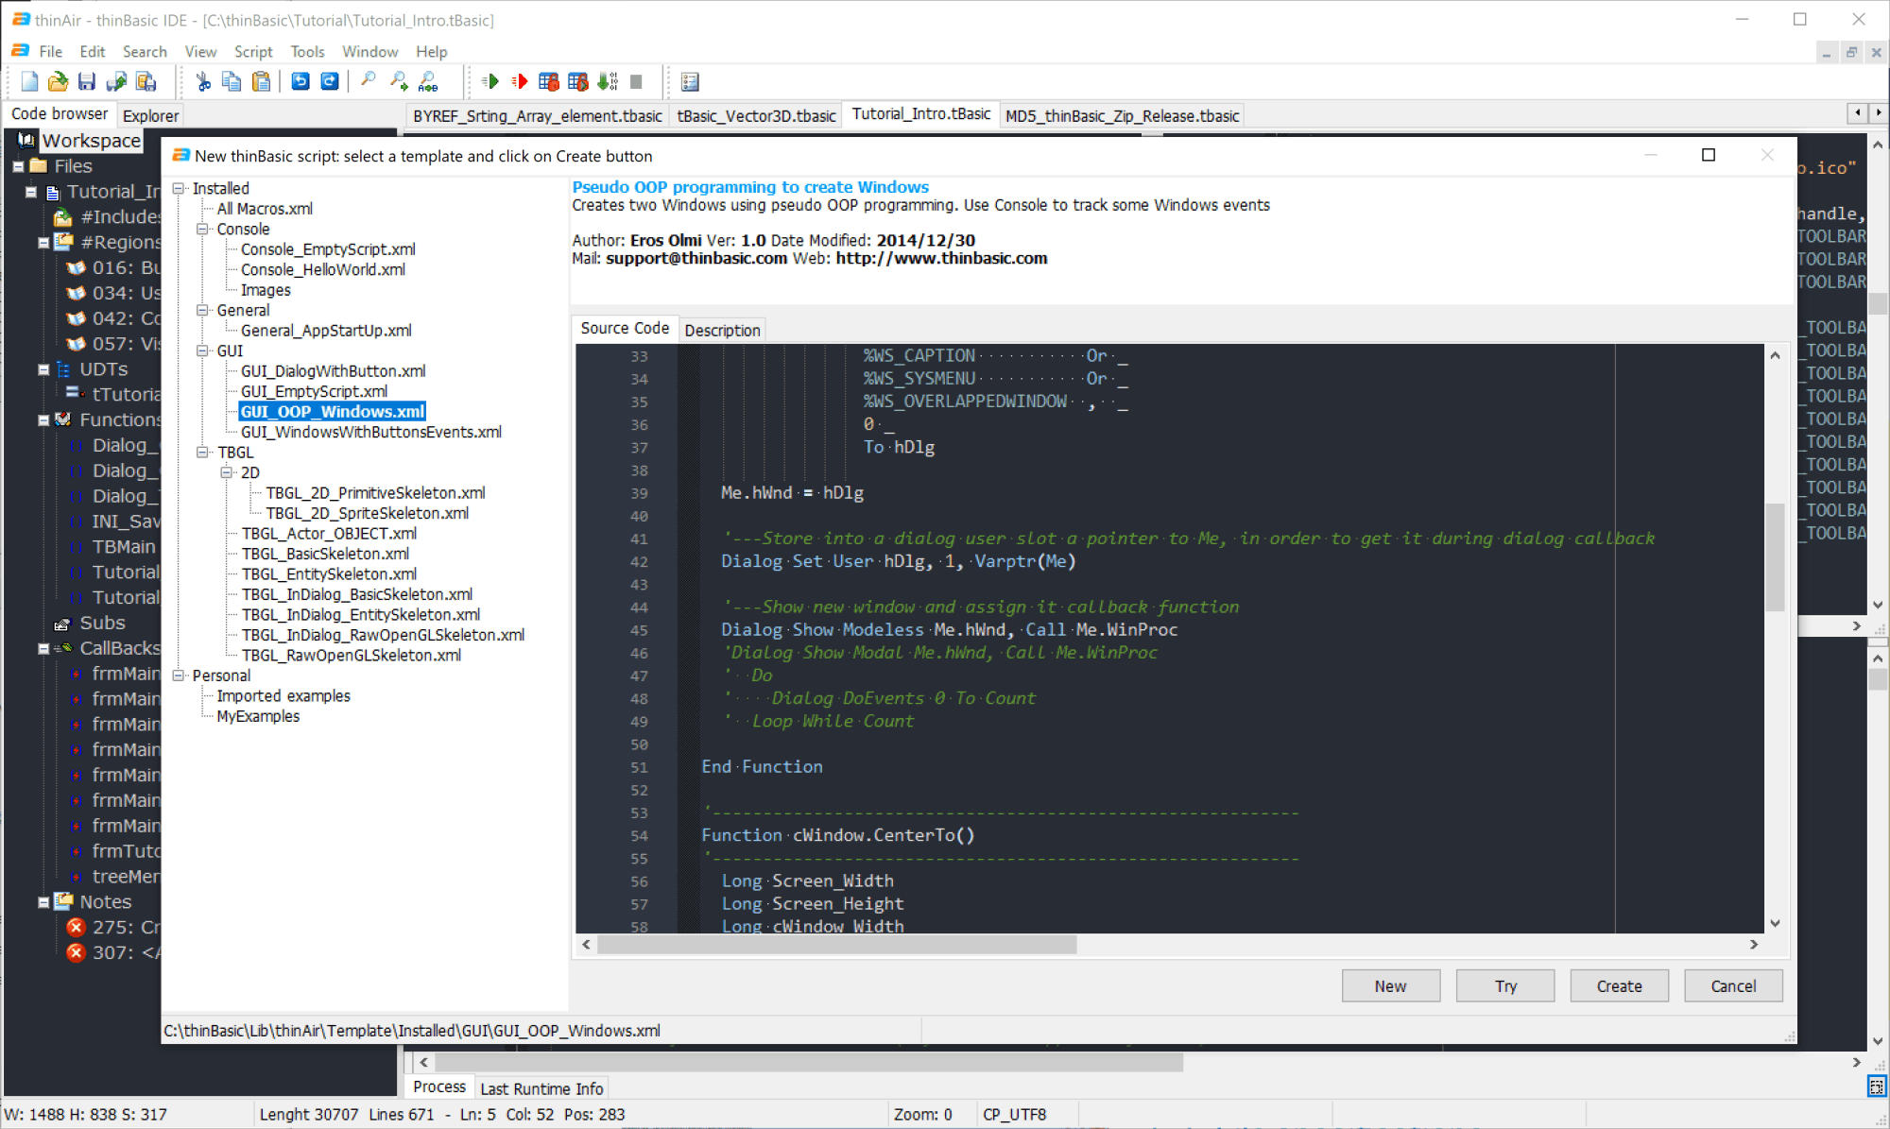Collapse the Functions node in Code browser
The image size is (1890, 1129).
43,420
